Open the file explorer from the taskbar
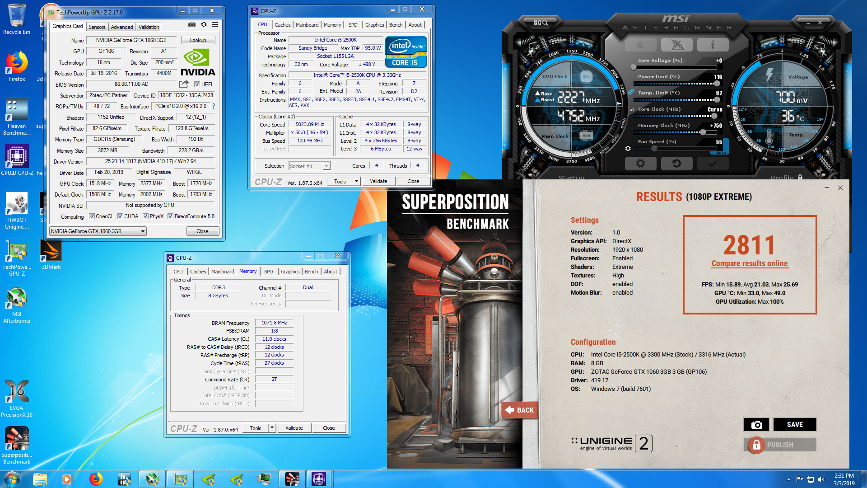The height and width of the screenshot is (488, 867). tap(40, 479)
